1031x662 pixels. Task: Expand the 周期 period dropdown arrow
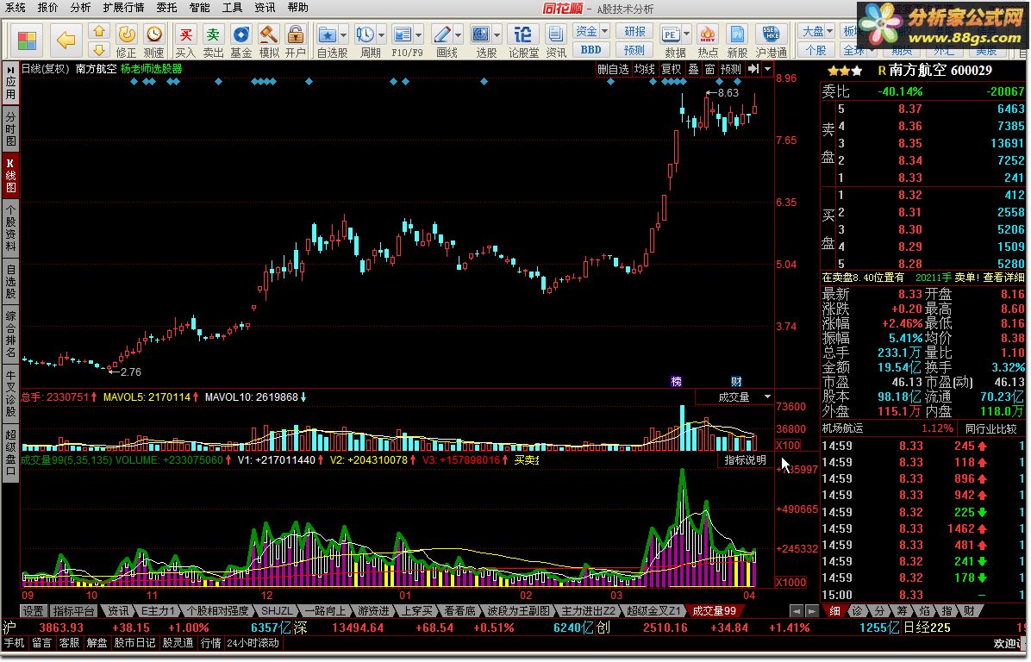[x=381, y=34]
